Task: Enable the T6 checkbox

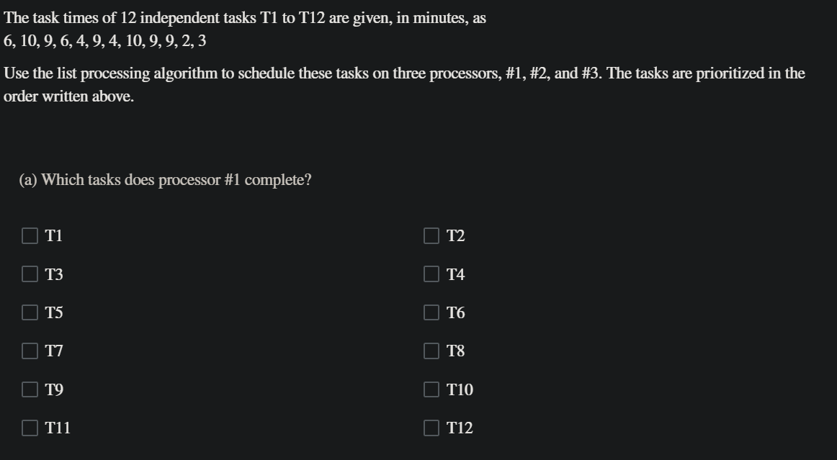Action: [431, 312]
